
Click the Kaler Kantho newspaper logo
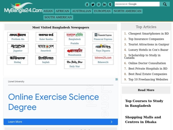click(x=46, y=35)
